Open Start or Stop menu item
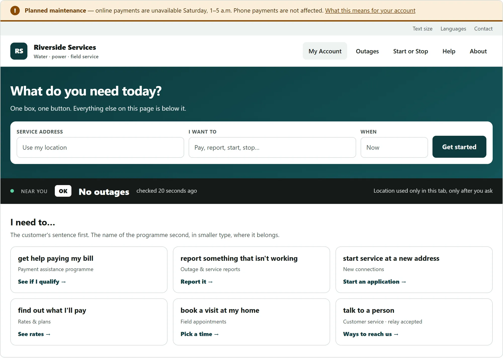Screen dimensions: 503x358 pos(410,51)
